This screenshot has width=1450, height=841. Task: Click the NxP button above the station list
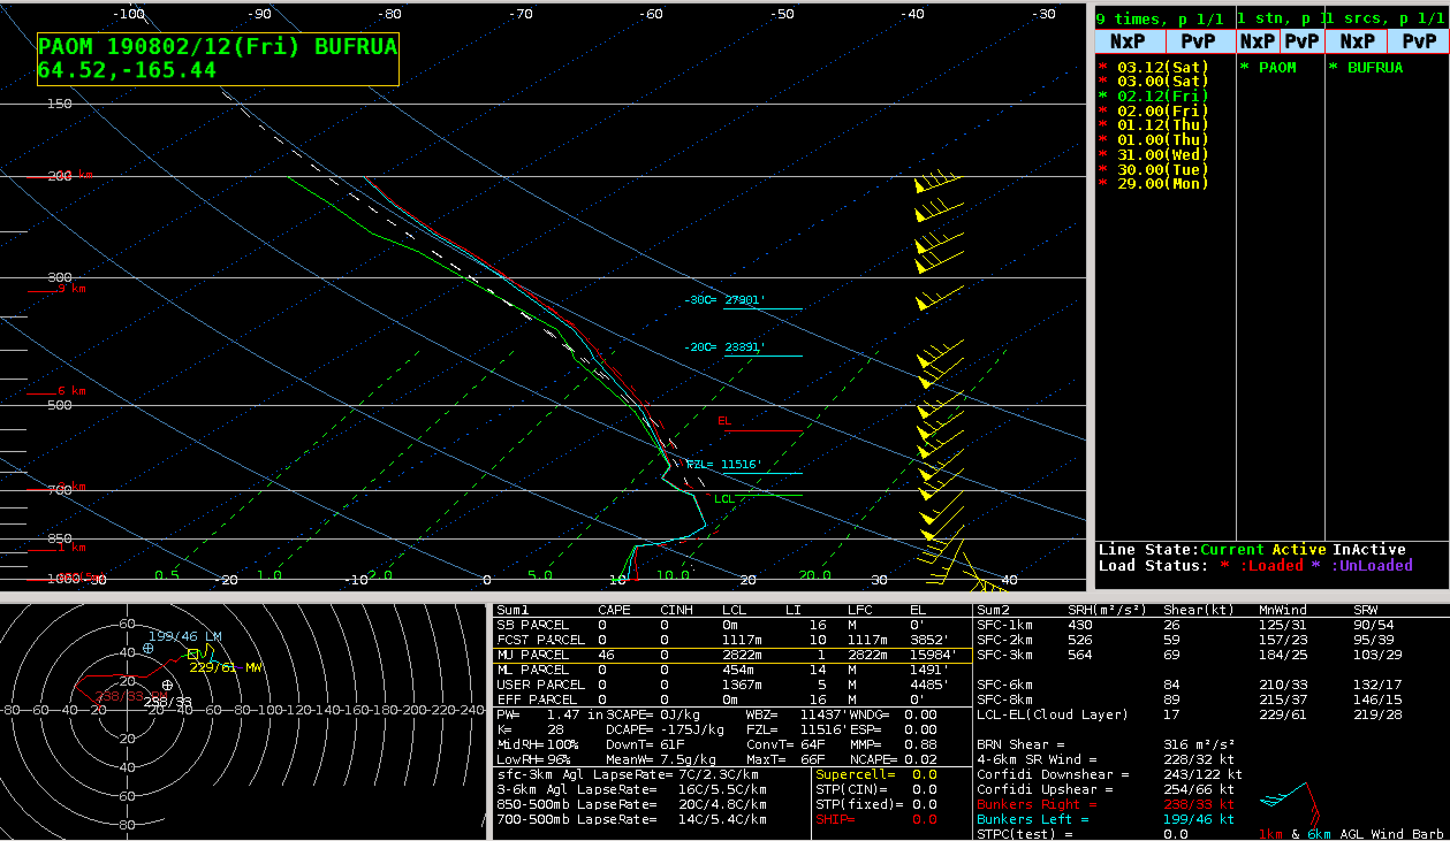click(x=1258, y=41)
